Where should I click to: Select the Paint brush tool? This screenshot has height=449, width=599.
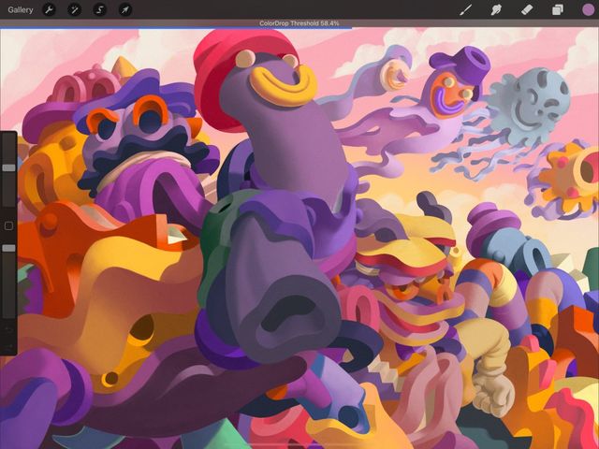pos(465,10)
